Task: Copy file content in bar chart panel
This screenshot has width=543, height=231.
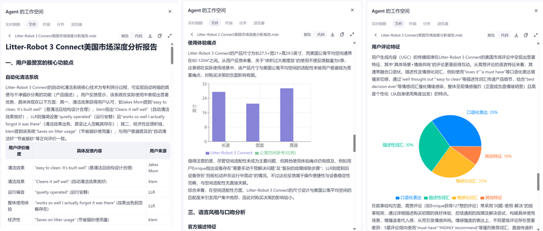Action: pyautogui.click(x=342, y=34)
